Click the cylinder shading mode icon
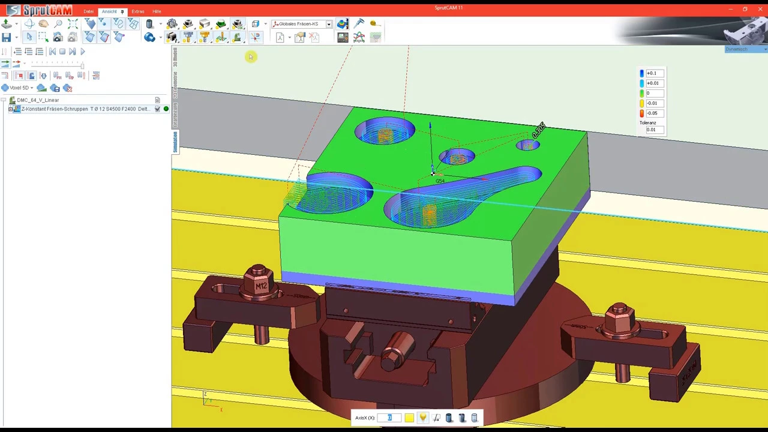 tap(149, 23)
